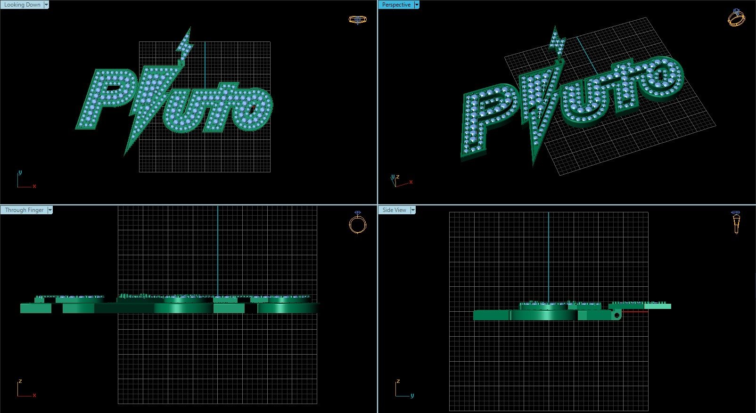Click the side-profile ring icon in Side View viewport
The width and height of the screenshot is (756, 413).
tap(736, 222)
